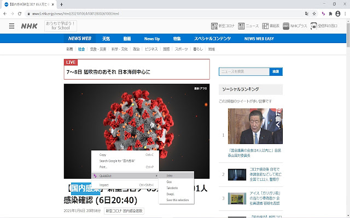Open a new browser tab
Viewport: 350px width, 218px height.
pos(61,4)
